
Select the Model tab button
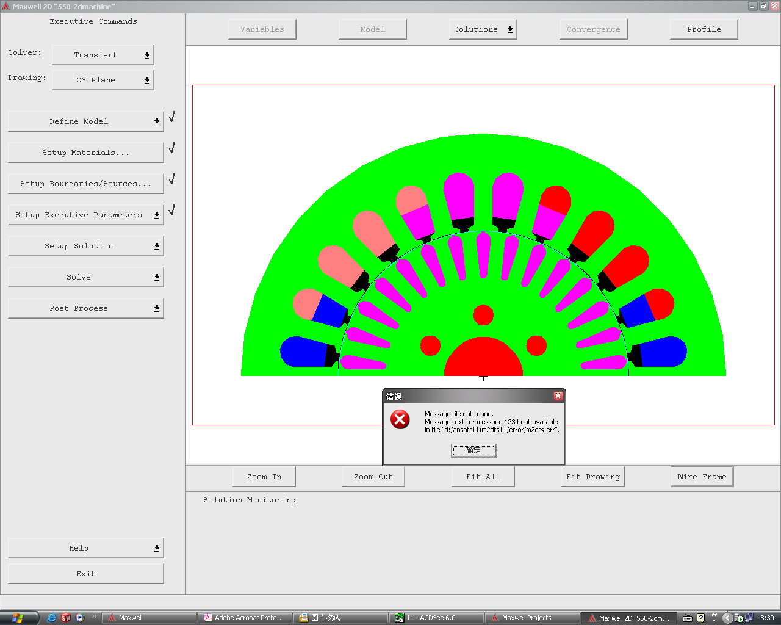coord(373,29)
